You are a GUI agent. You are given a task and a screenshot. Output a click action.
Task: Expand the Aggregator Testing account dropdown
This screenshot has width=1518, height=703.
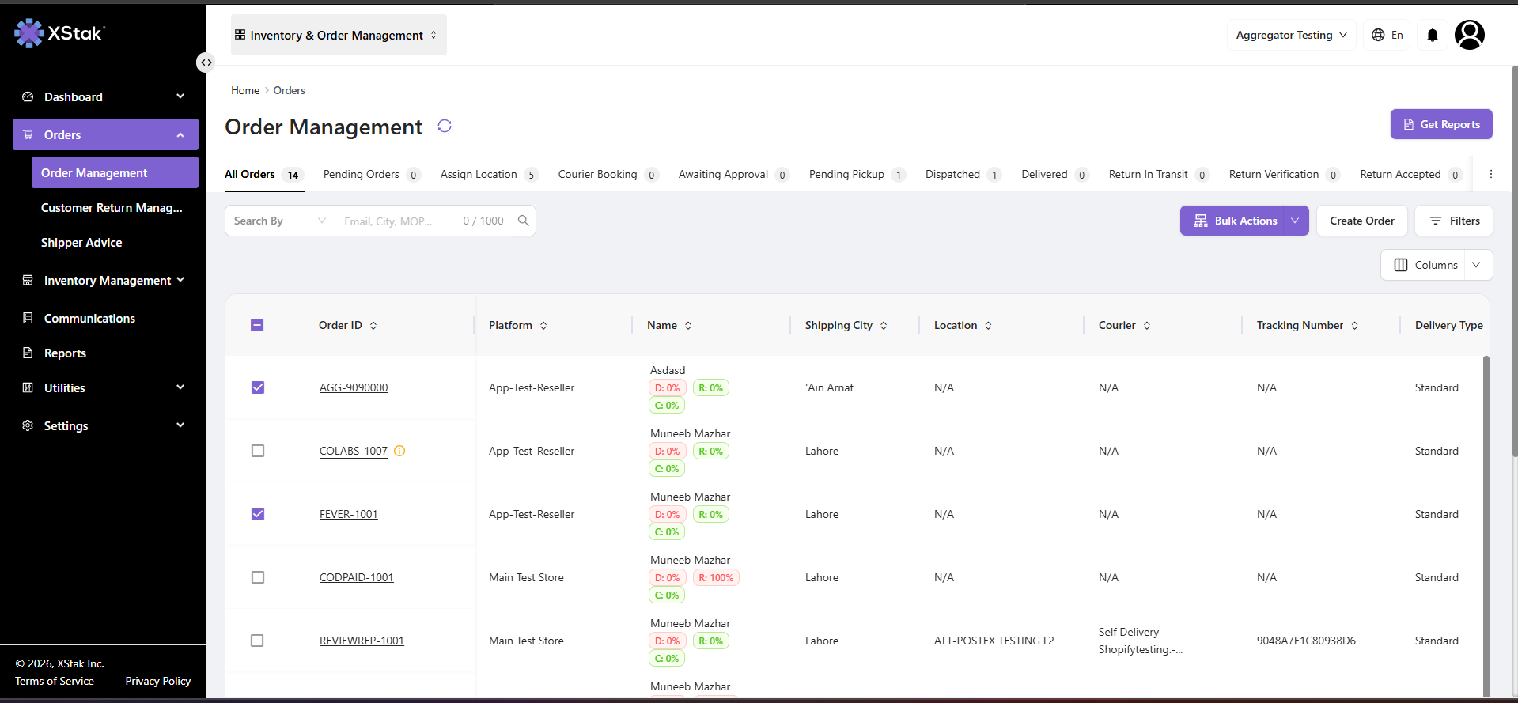[1292, 35]
